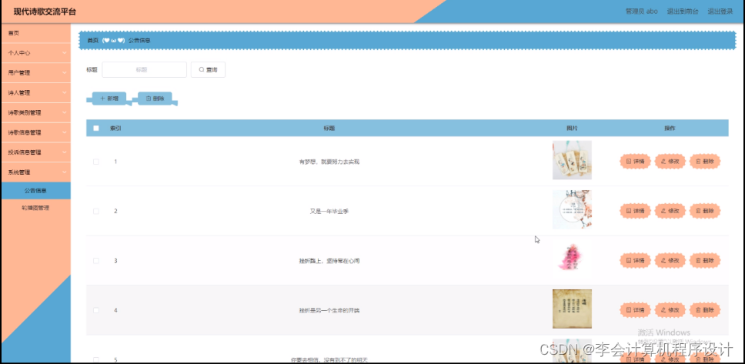Screen dimensions: 745x364
Task: Click the title text 挫折是另一个生命的开端
Action: pos(329,311)
